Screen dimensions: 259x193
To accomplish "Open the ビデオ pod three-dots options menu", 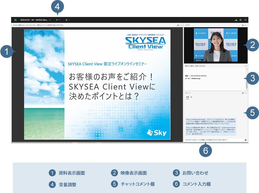I will tap(246, 25).
